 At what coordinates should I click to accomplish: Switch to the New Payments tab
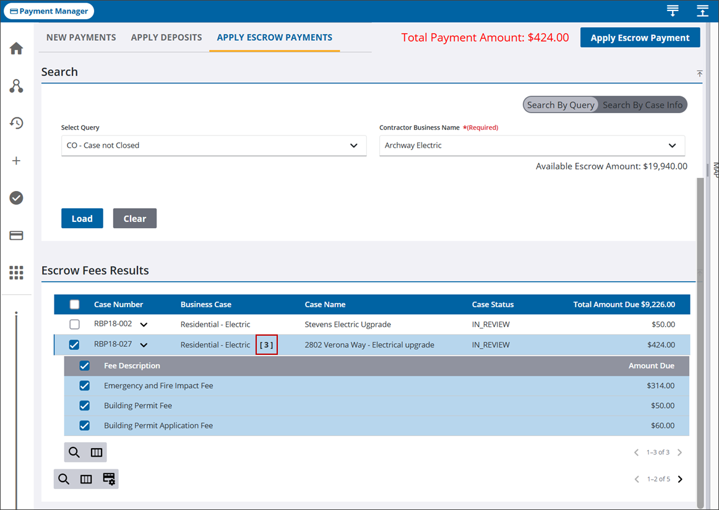click(81, 38)
